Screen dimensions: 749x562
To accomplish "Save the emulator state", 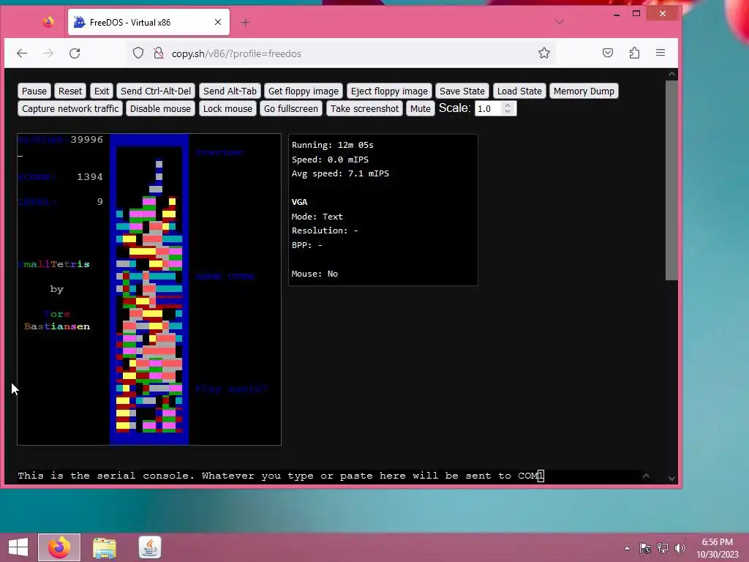I will point(462,91).
